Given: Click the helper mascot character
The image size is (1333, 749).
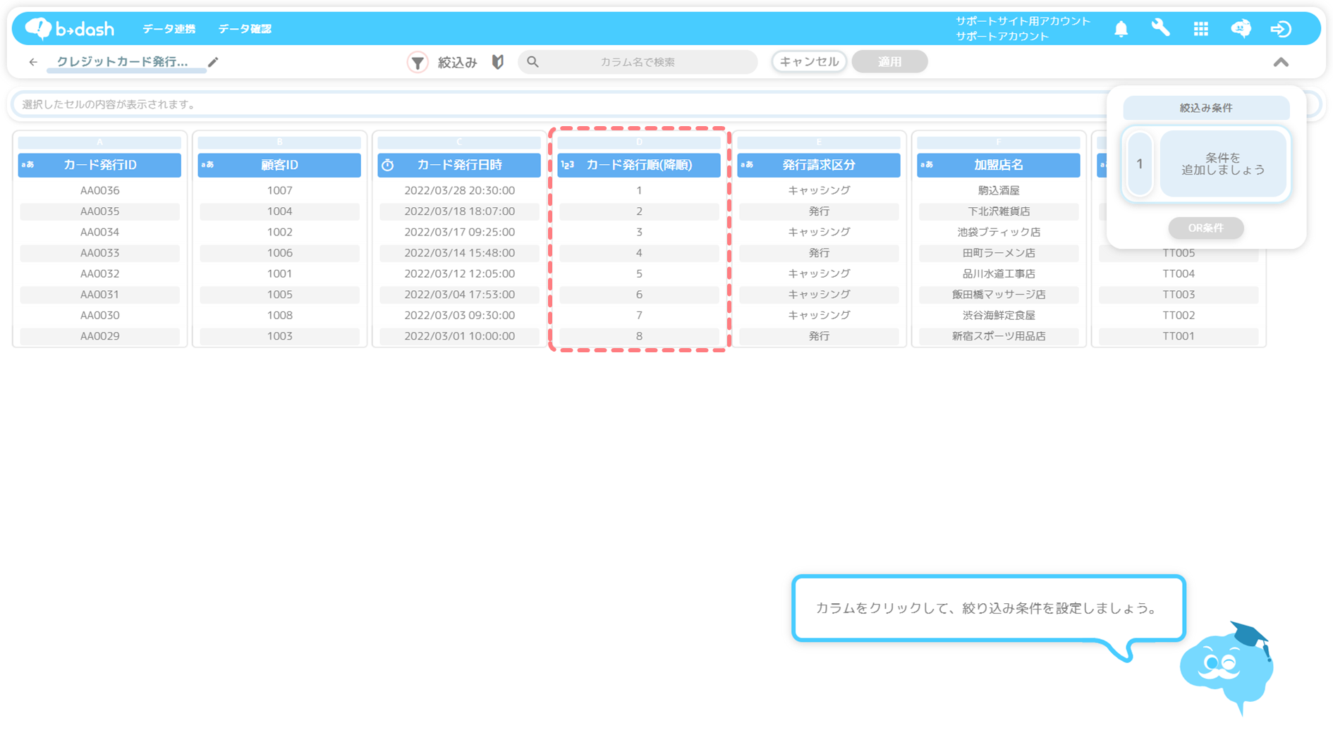Looking at the screenshot, I should pos(1228,667).
